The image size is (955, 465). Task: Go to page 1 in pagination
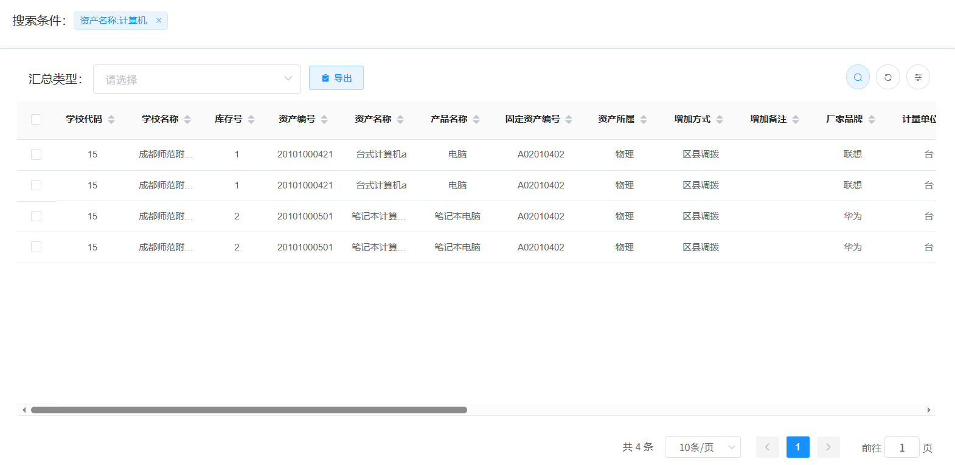pos(797,447)
